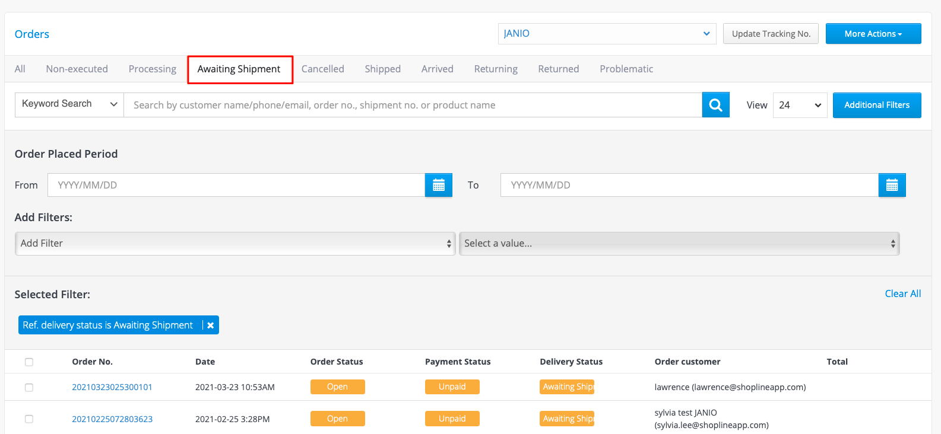Click the Delivery Status column header
This screenshot has width=941, height=434.
tap(571, 362)
